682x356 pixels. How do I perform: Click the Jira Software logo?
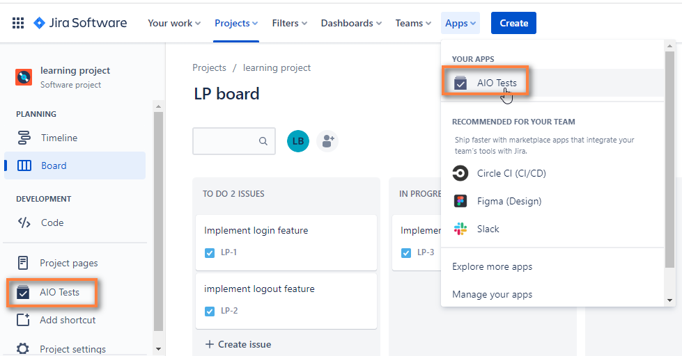click(80, 23)
